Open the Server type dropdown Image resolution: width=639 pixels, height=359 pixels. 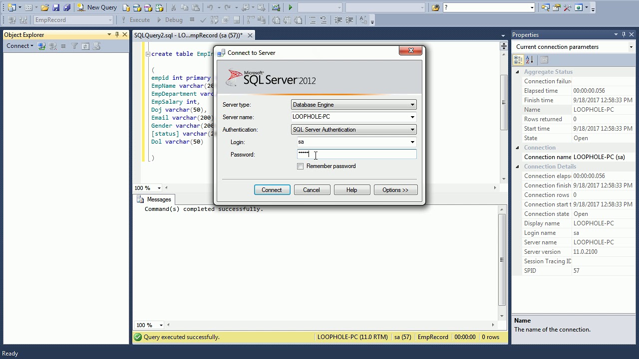coord(412,105)
